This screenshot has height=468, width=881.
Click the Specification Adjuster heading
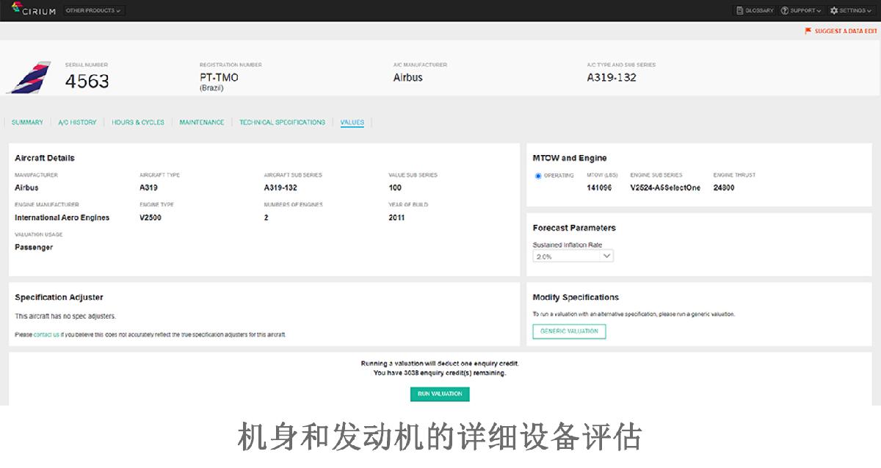pos(59,298)
